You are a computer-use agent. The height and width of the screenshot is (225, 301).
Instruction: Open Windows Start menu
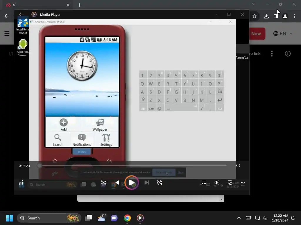[x=9, y=218]
